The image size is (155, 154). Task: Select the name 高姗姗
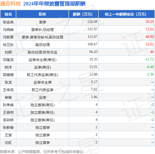pyautogui.click(x=8, y=75)
